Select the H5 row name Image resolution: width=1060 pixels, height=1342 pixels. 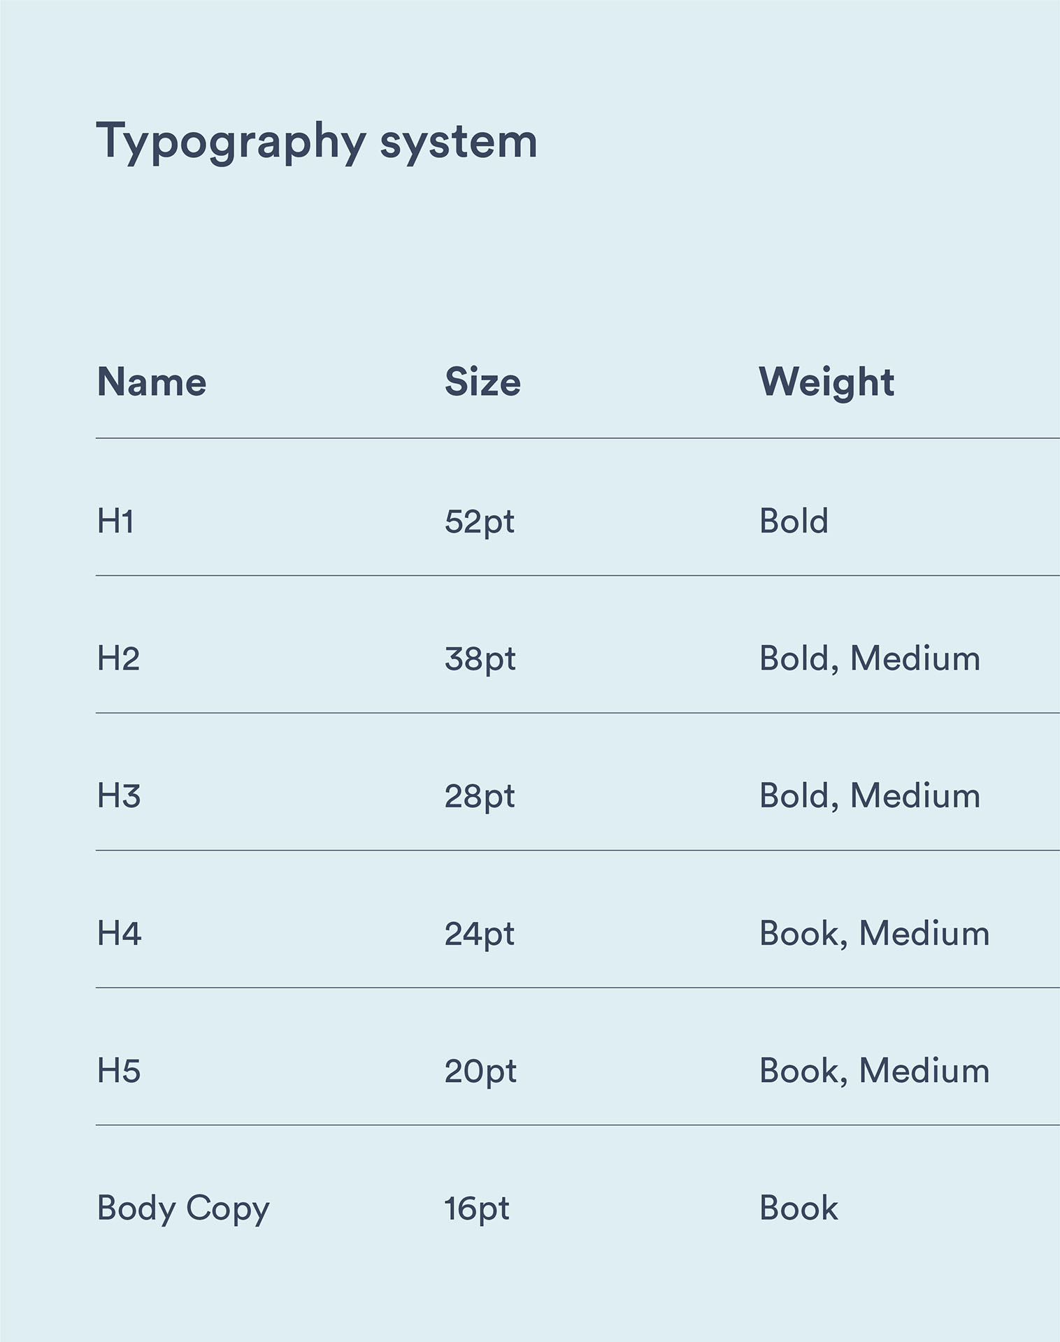pyautogui.click(x=119, y=1072)
